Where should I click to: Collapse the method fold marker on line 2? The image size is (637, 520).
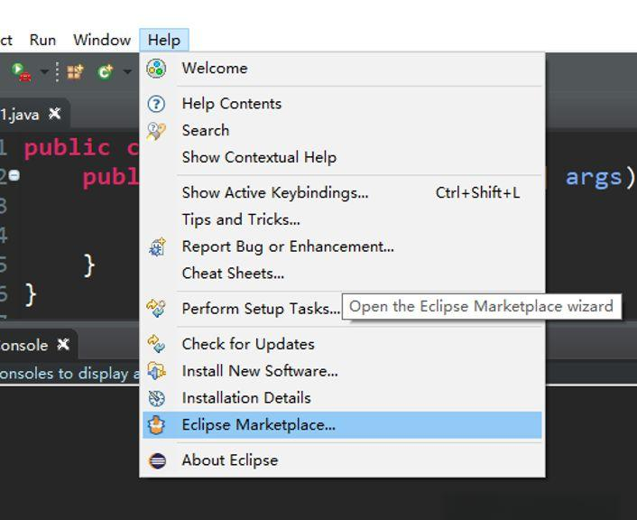coord(14,176)
